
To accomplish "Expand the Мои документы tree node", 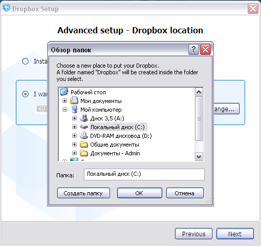I will (64, 101).
